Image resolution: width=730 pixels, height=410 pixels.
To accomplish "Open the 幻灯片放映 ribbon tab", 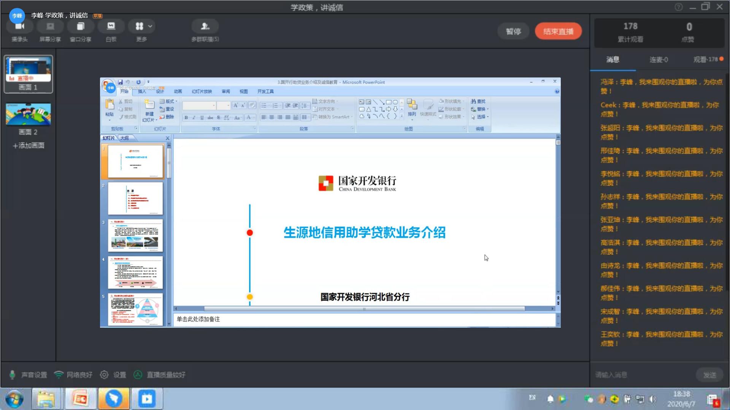I will click(202, 91).
